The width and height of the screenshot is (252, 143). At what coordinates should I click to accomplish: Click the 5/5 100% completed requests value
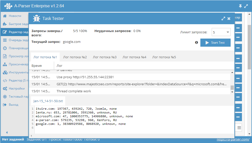[80, 31]
